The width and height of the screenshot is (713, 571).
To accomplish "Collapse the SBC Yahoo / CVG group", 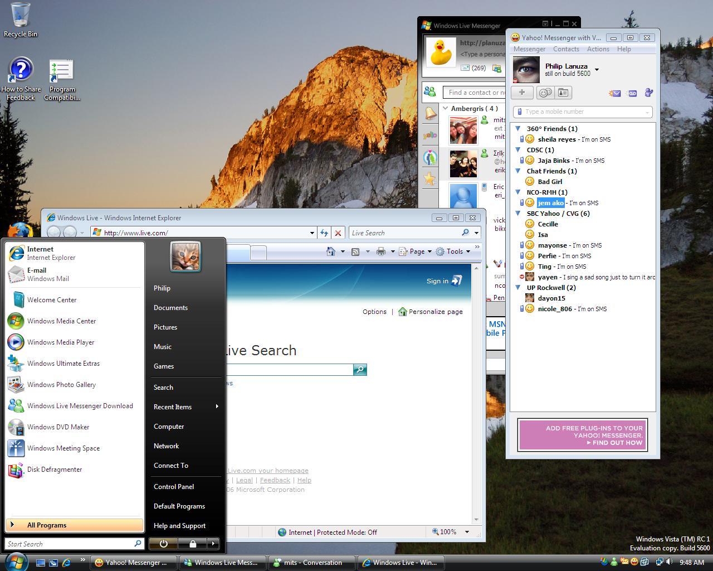I will 518,214.
